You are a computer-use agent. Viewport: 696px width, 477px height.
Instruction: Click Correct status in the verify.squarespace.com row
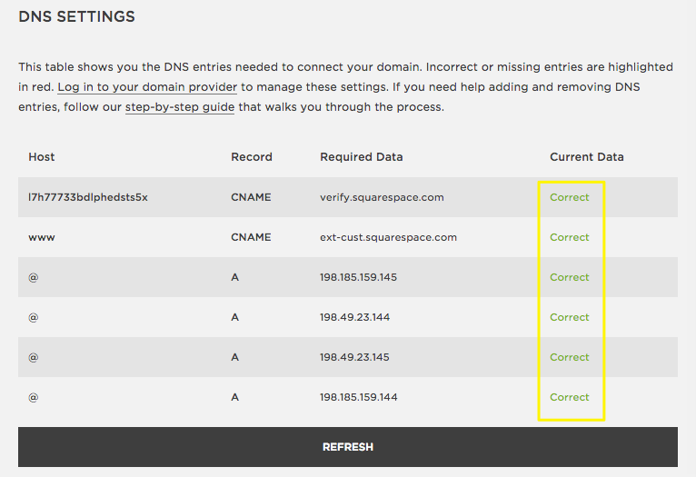click(570, 197)
